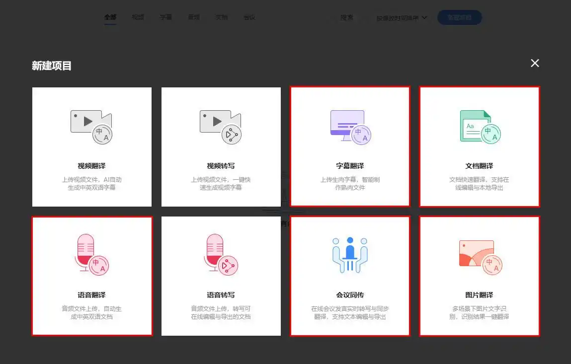Screen dimensions: 571x364
Task: Click the blue meeting 会议同传 icon
Action: tap(350, 254)
